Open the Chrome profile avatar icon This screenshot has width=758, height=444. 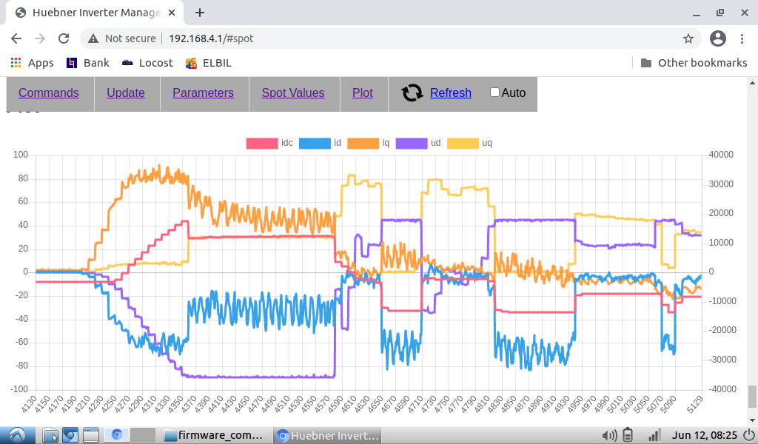(x=717, y=38)
